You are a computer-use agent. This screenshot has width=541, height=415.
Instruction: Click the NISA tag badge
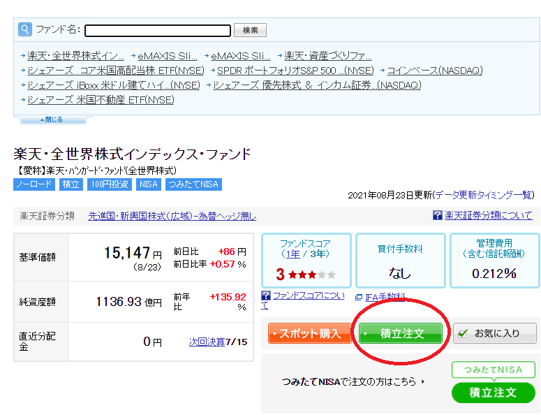(149, 184)
